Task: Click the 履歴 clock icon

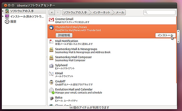Action: [7, 22]
